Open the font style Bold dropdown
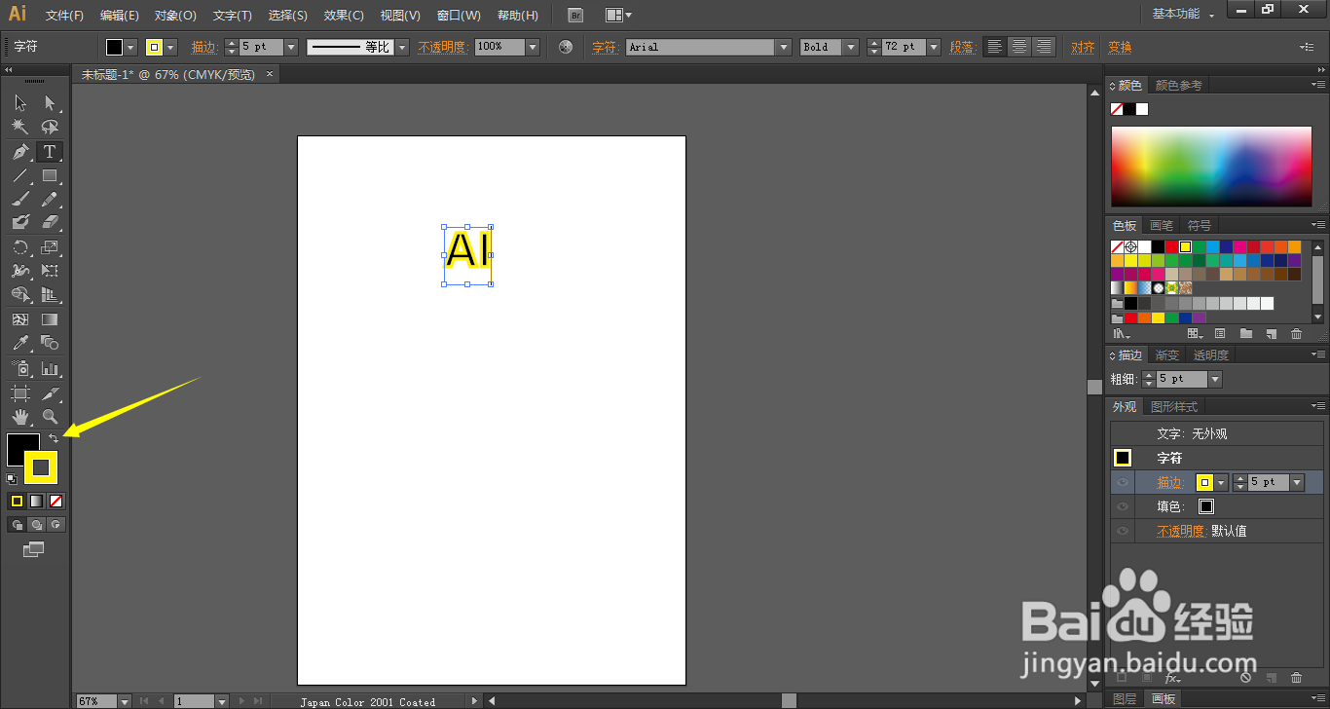This screenshot has width=1330, height=709. [x=851, y=47]
